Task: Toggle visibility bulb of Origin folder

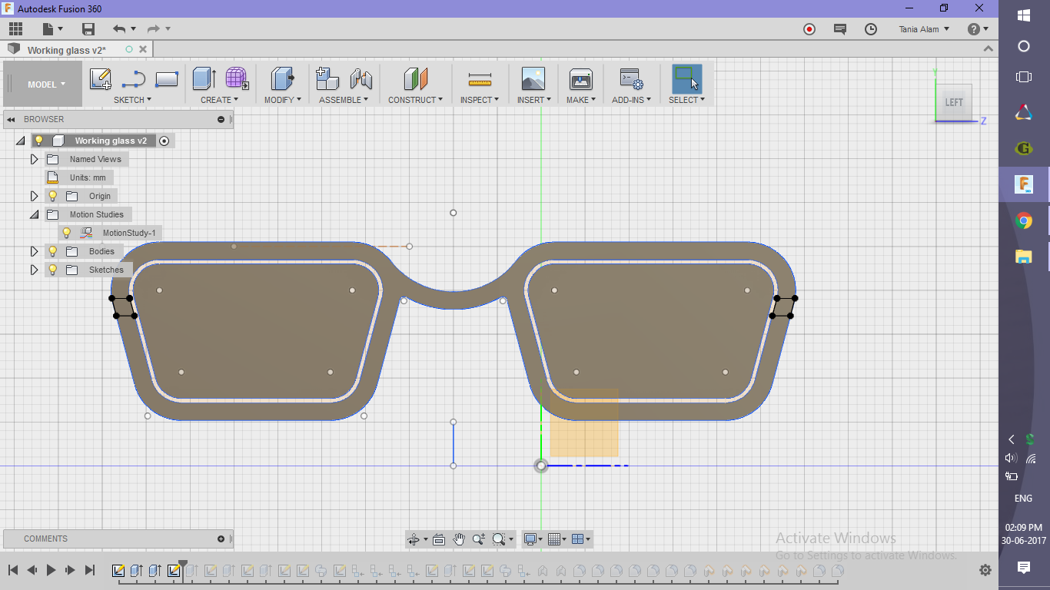Action: [x=53, y=196]
